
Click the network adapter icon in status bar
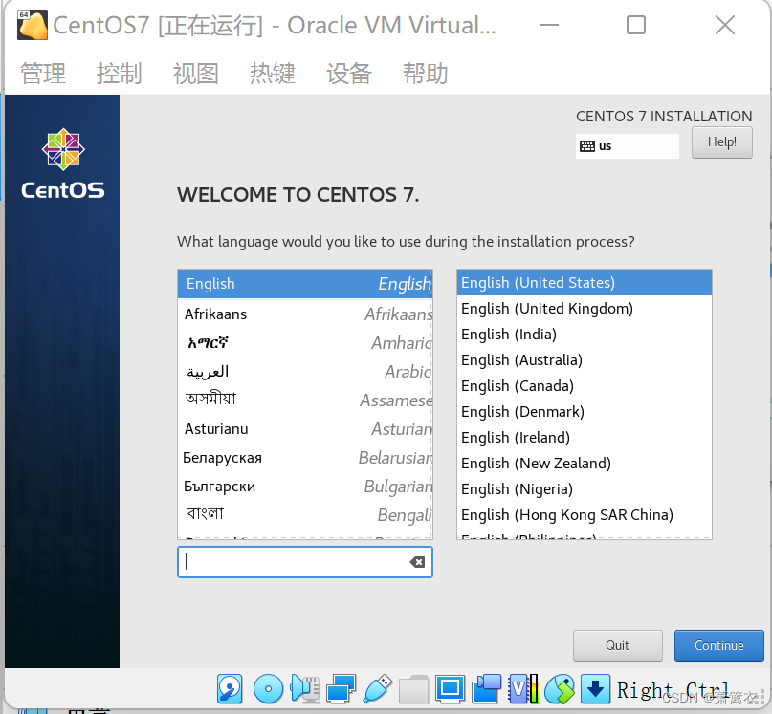342,688
